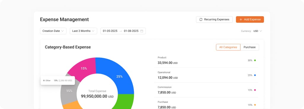Viewport: 304px width, 109px height.
Task: Open the USD currency dropdown
Action: point(258,31)
